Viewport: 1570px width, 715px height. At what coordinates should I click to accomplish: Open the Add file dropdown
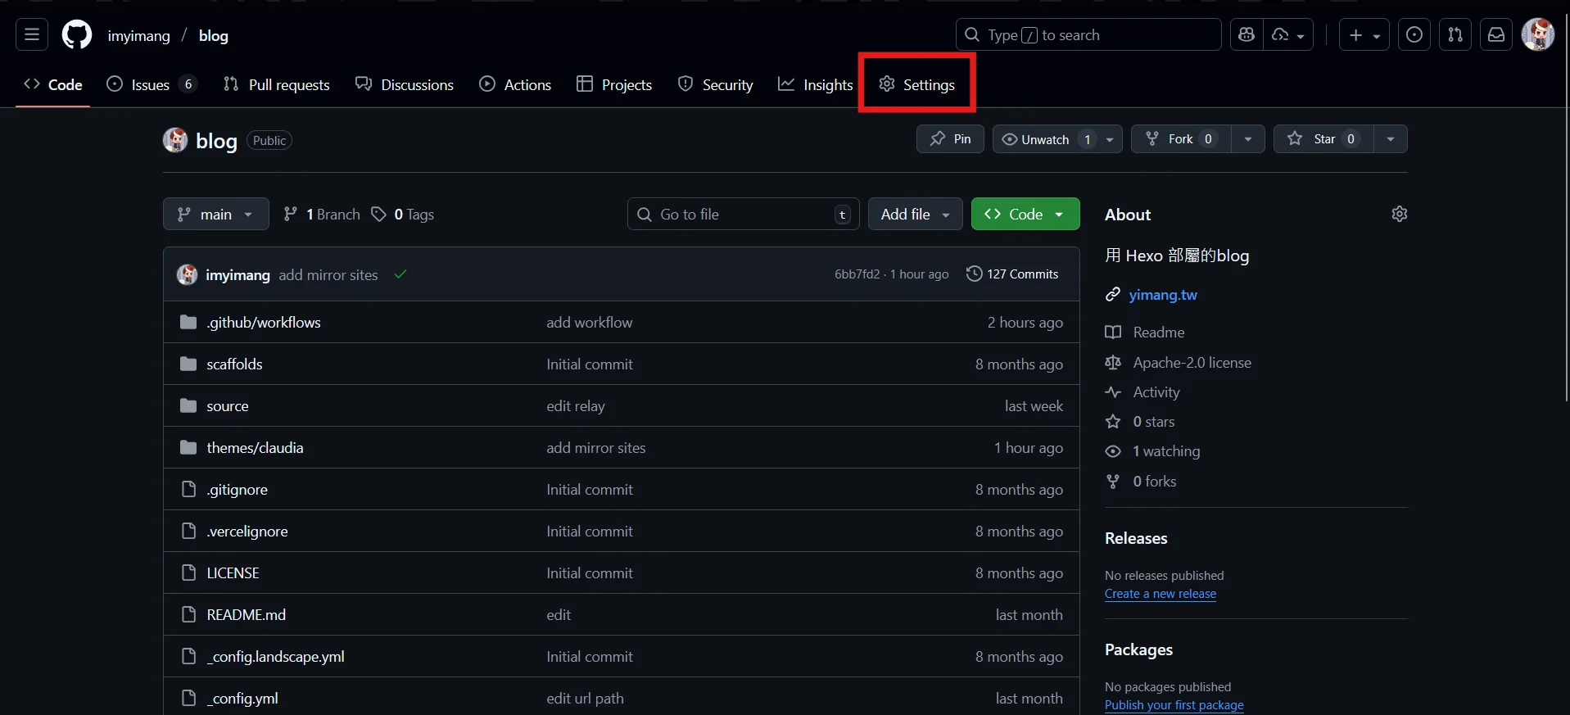915,214
